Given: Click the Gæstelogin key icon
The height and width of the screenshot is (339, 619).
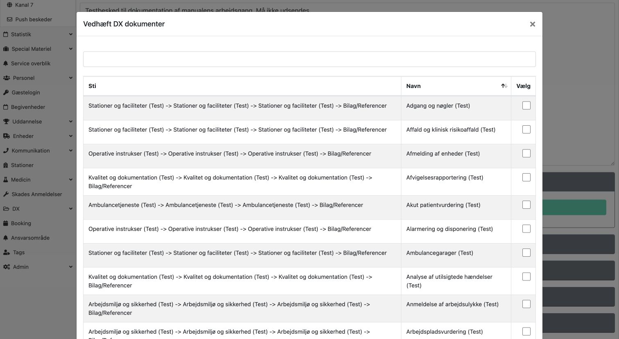Looking at the screenshot, I should (6, 93).
